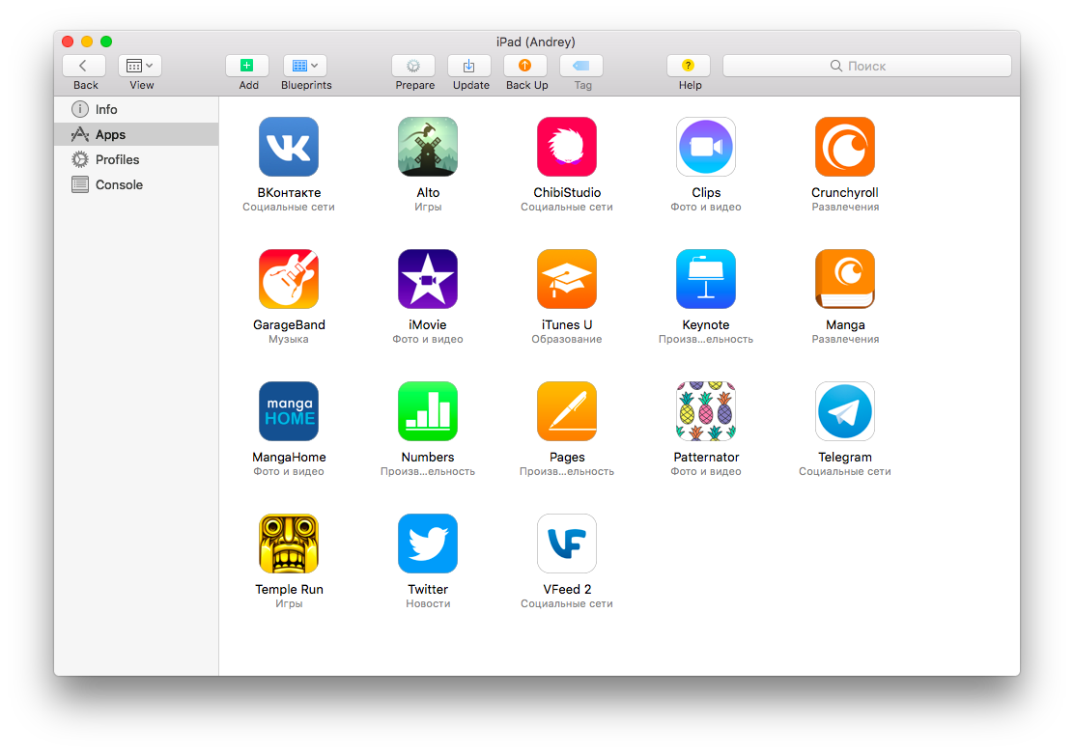Click the VFeed 2 name label
1074x753 pixels.
click(x=566, y=590)
